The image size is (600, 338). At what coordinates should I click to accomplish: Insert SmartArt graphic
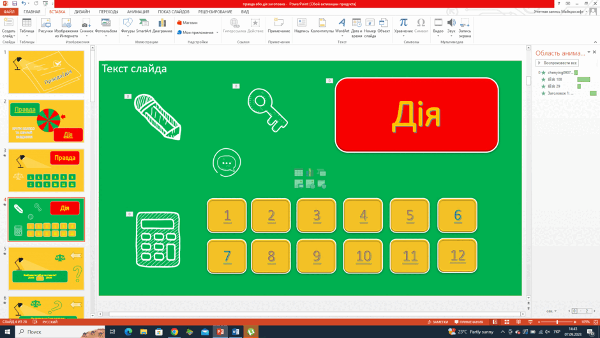[x=144, y=26]
